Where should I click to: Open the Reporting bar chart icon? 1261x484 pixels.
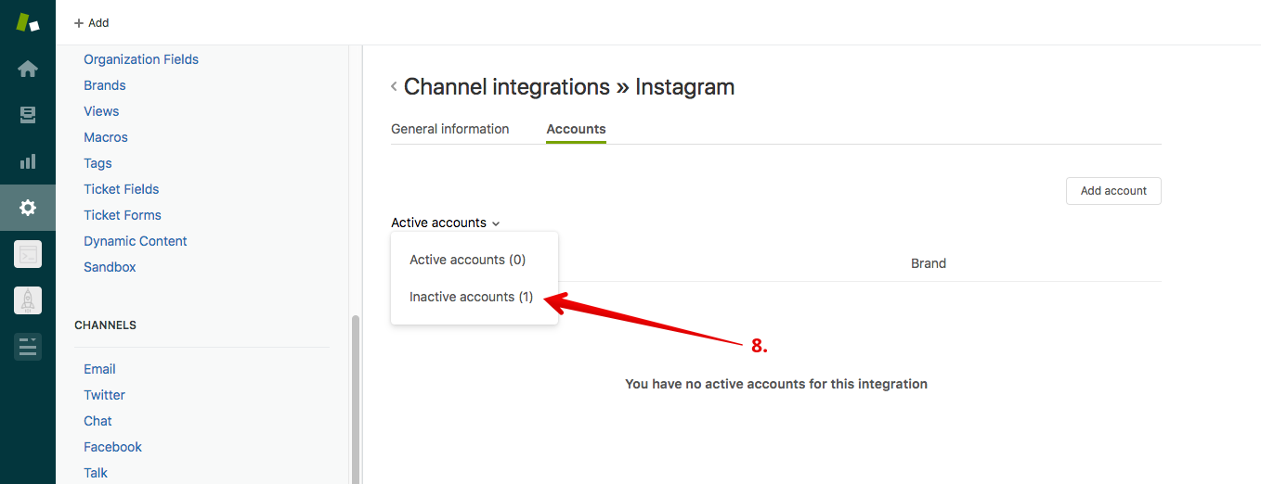point(28,161)
